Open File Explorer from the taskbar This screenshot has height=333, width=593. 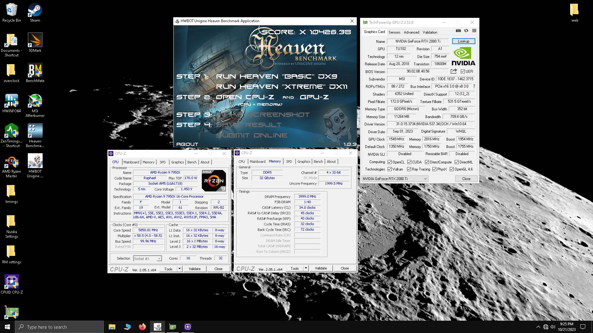click(x=112, y=327)
